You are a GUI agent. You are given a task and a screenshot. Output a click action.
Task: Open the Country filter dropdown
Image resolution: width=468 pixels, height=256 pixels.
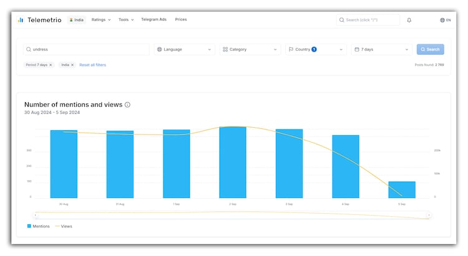tap(315, 49)
